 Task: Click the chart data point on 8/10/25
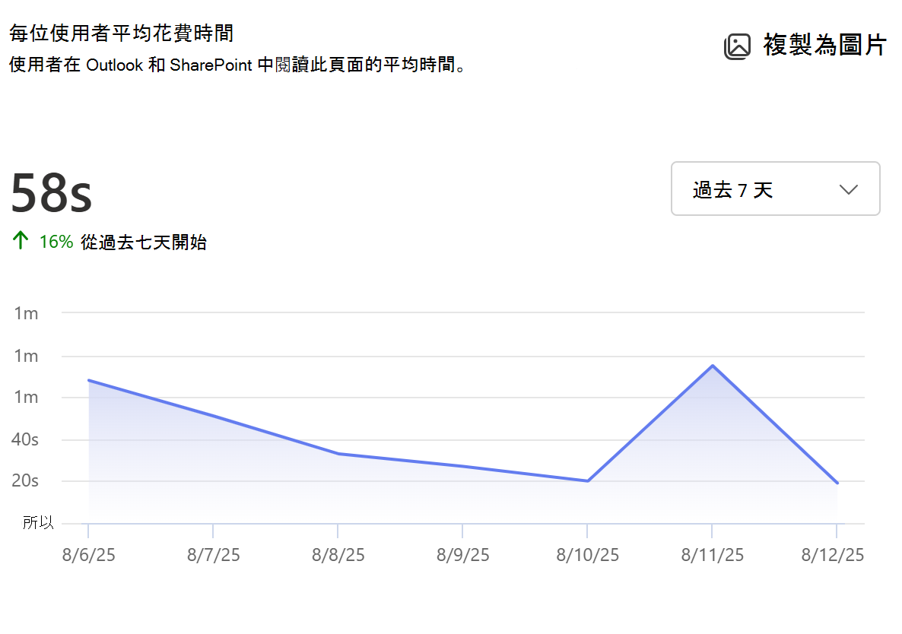click(587, 481)
